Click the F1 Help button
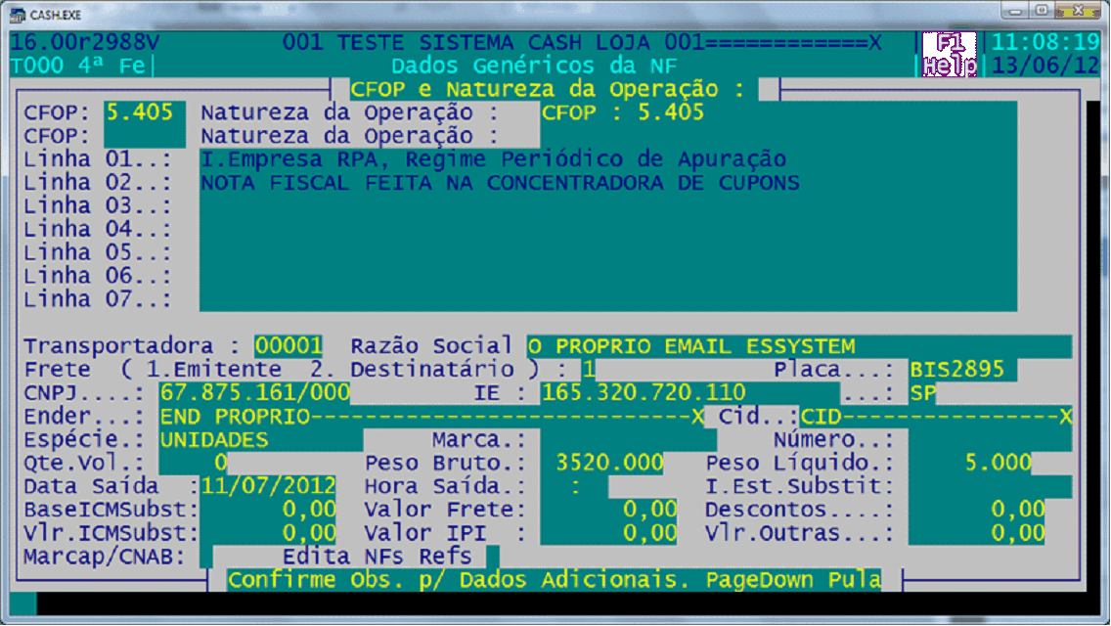 pos(949,55)
